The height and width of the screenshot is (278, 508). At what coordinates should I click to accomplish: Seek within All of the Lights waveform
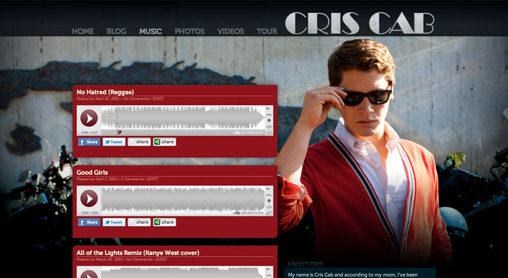(183, 272)
